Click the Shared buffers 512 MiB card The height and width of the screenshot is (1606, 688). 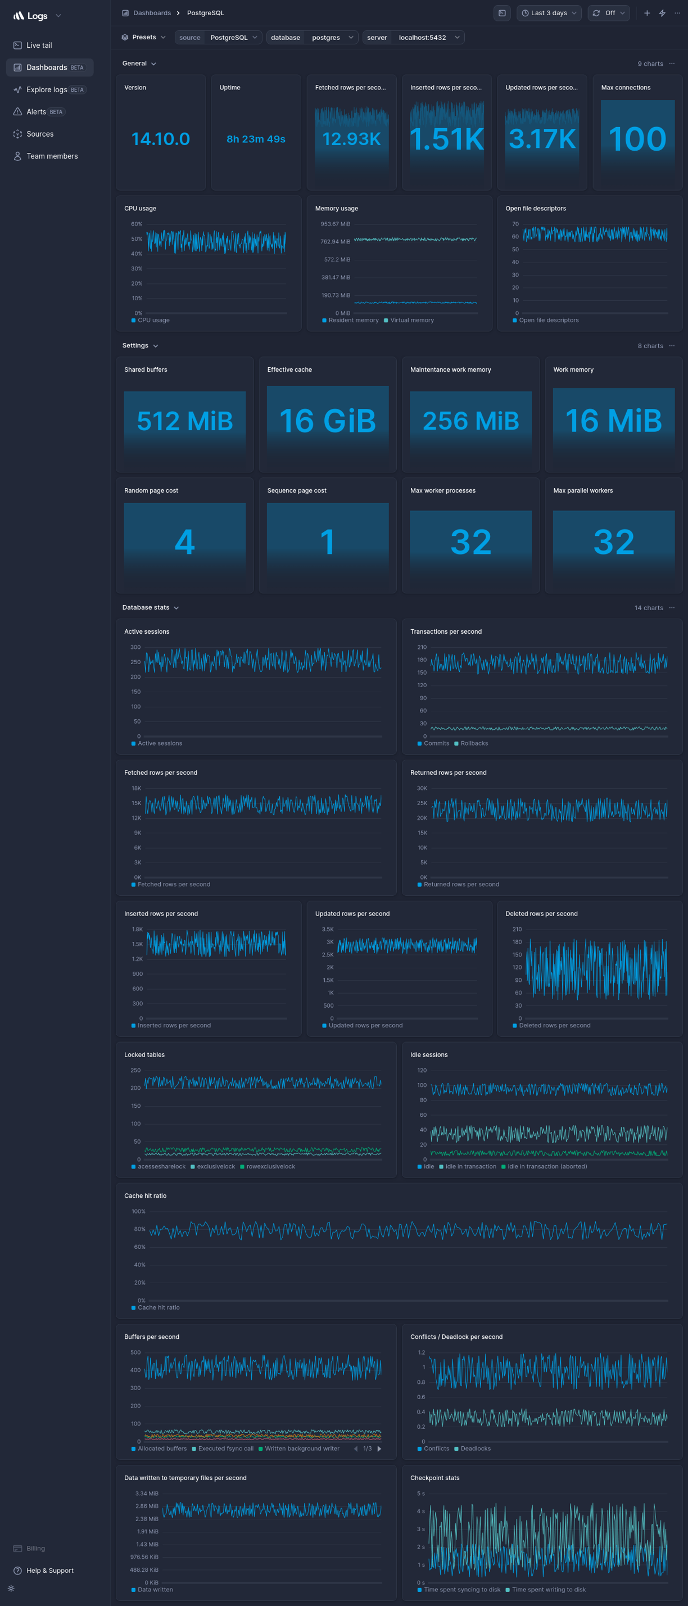[x=184, y=414]
